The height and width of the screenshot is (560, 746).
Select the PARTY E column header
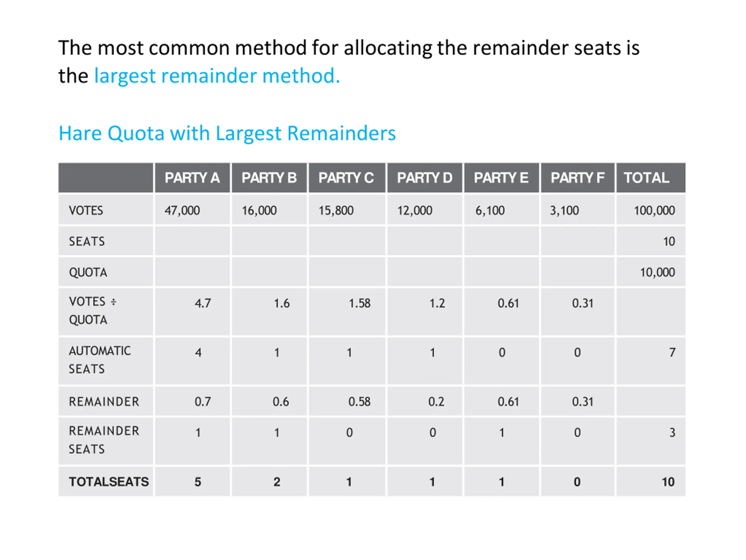point(501,178)
